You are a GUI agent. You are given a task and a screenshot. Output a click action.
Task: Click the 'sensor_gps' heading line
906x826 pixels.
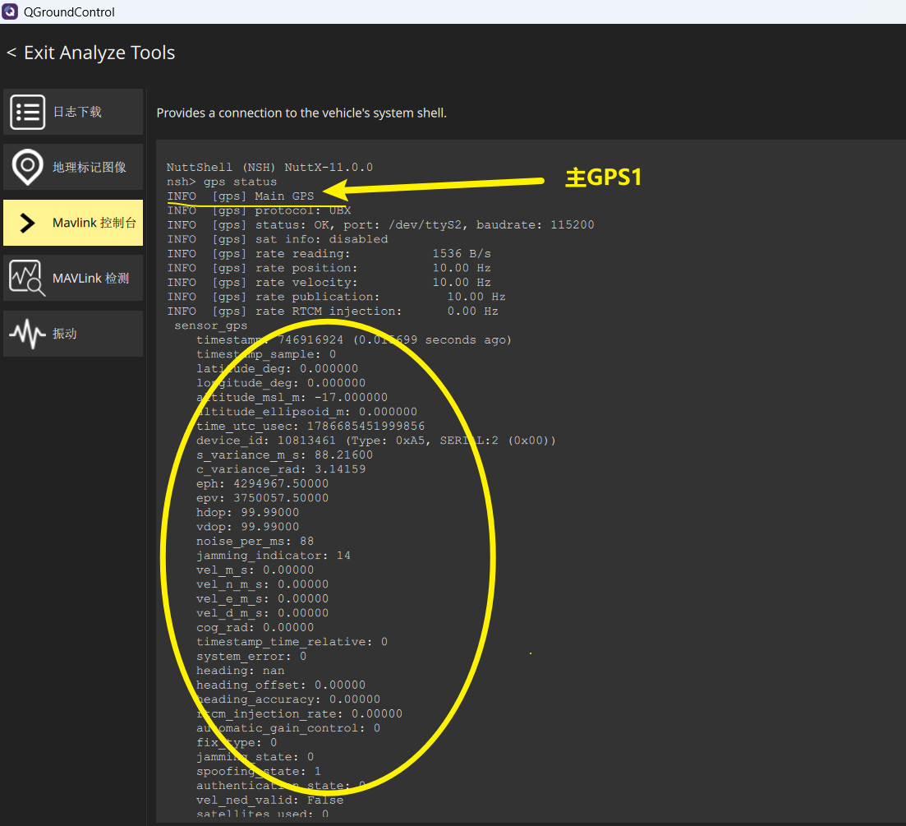pyautogui.click(x=211, y=325)
